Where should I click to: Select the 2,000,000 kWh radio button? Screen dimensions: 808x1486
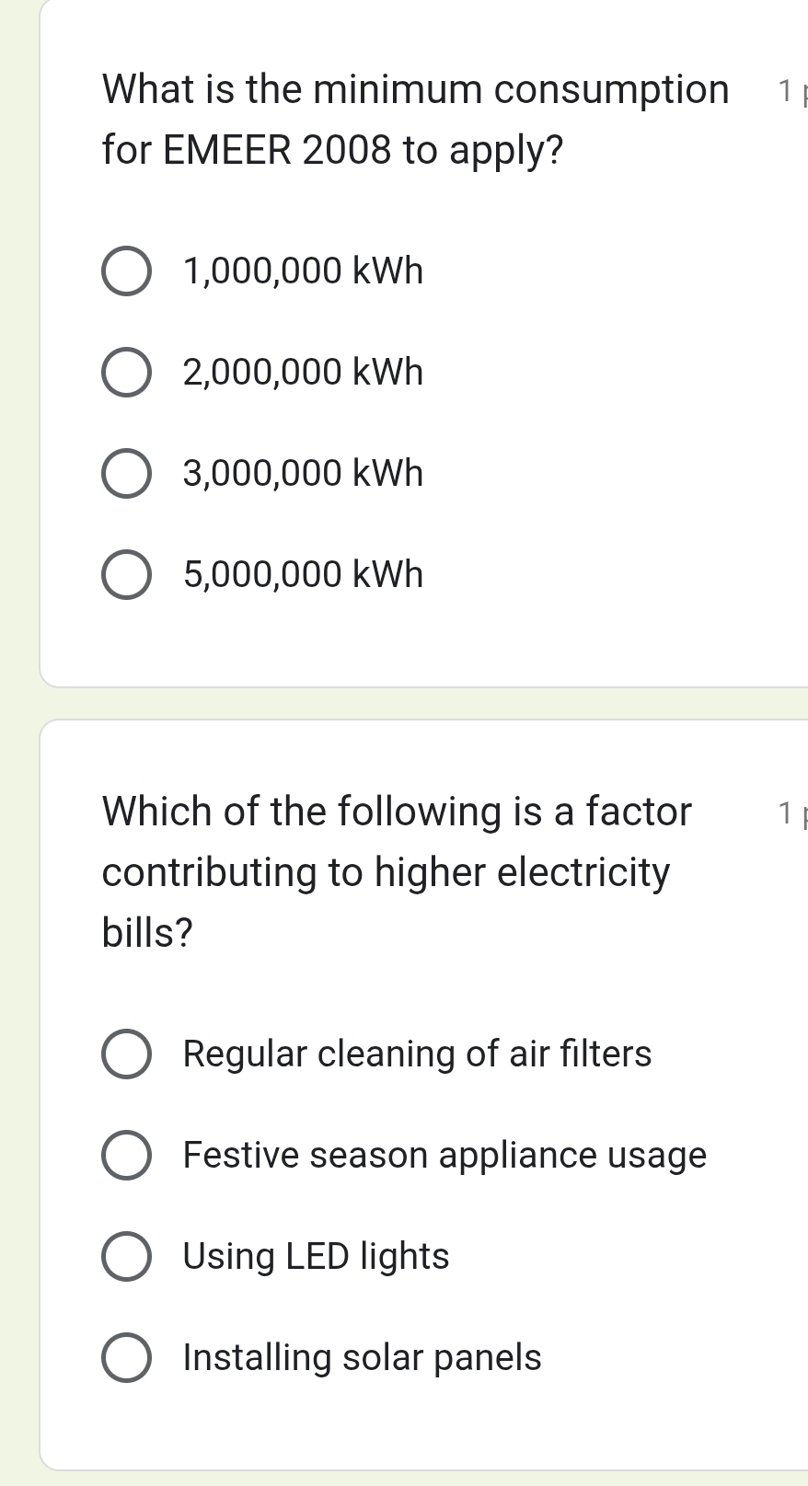pos(126,374)
